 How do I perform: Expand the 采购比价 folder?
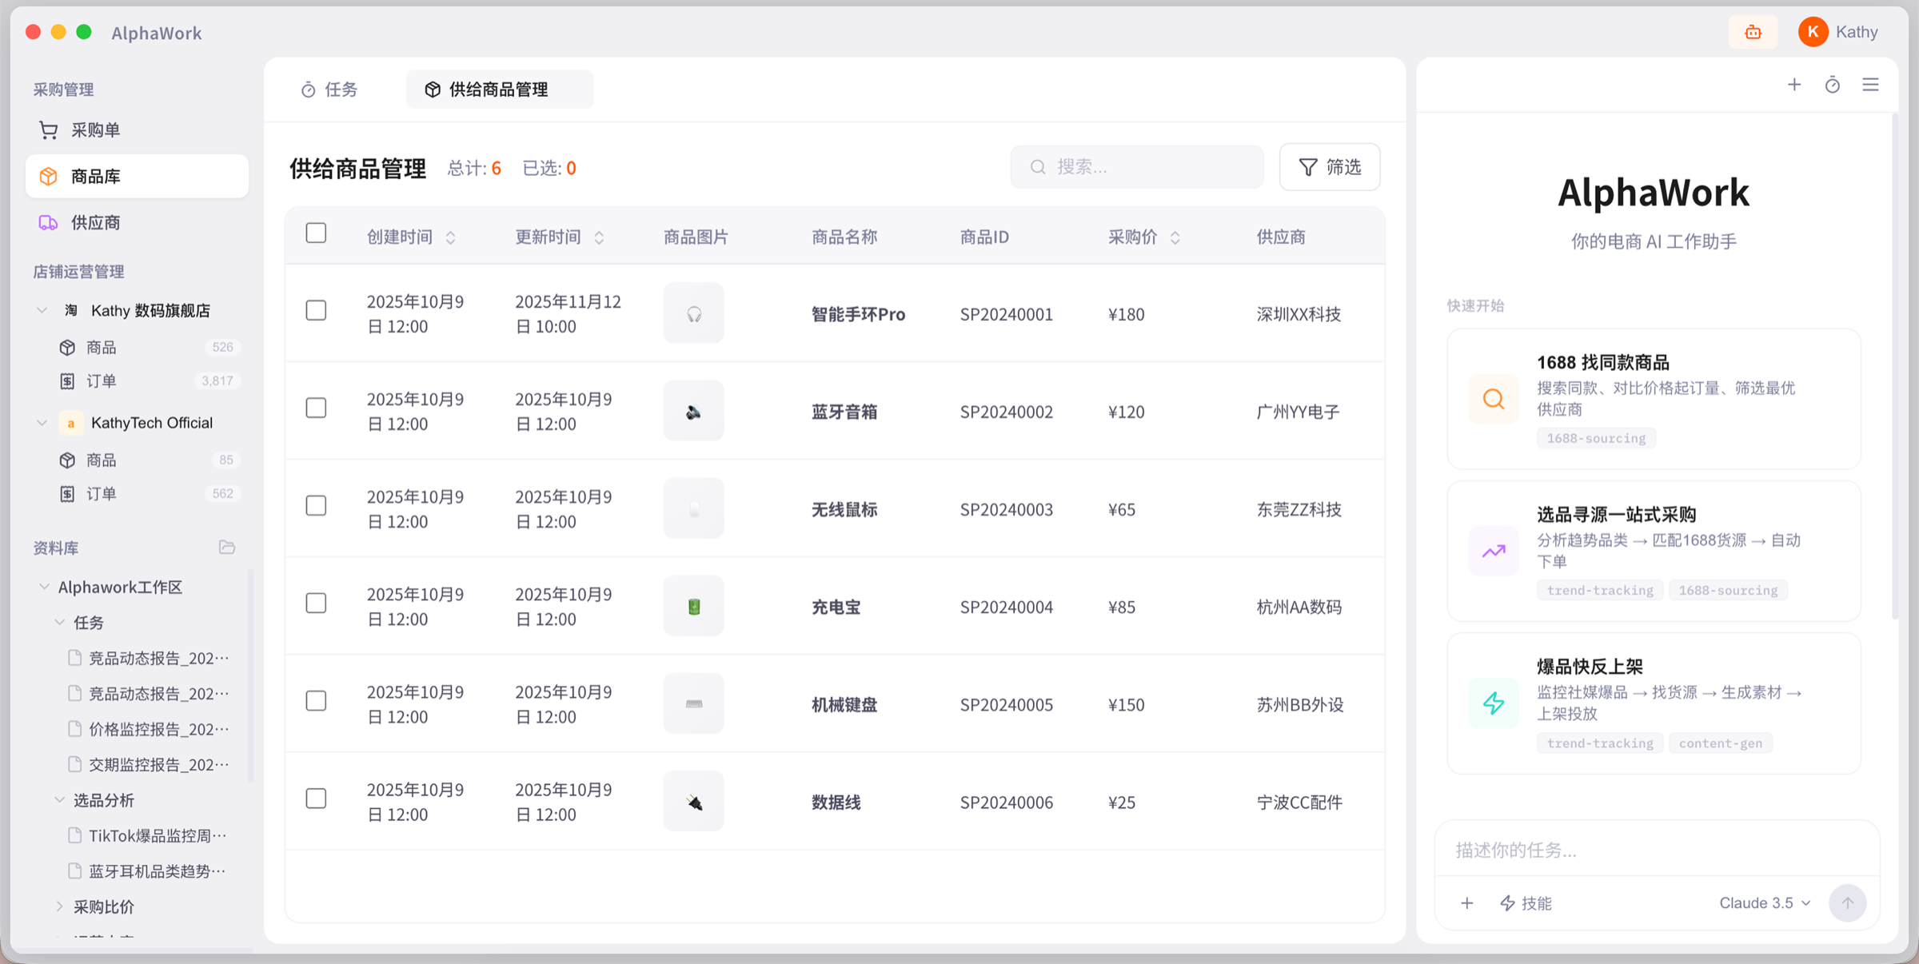(x=60, y=906)
